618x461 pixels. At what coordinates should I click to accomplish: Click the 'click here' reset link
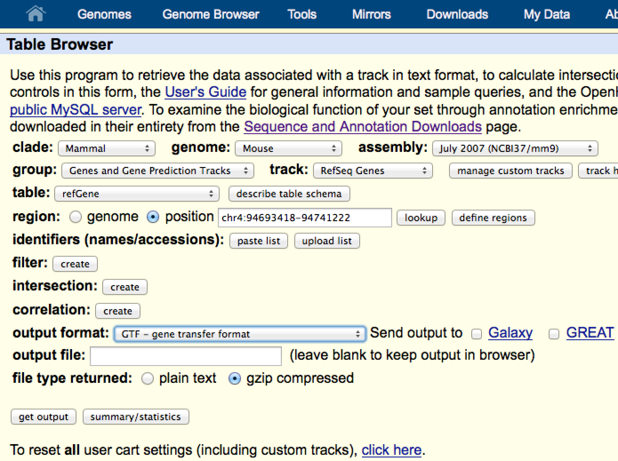(391, 450)
